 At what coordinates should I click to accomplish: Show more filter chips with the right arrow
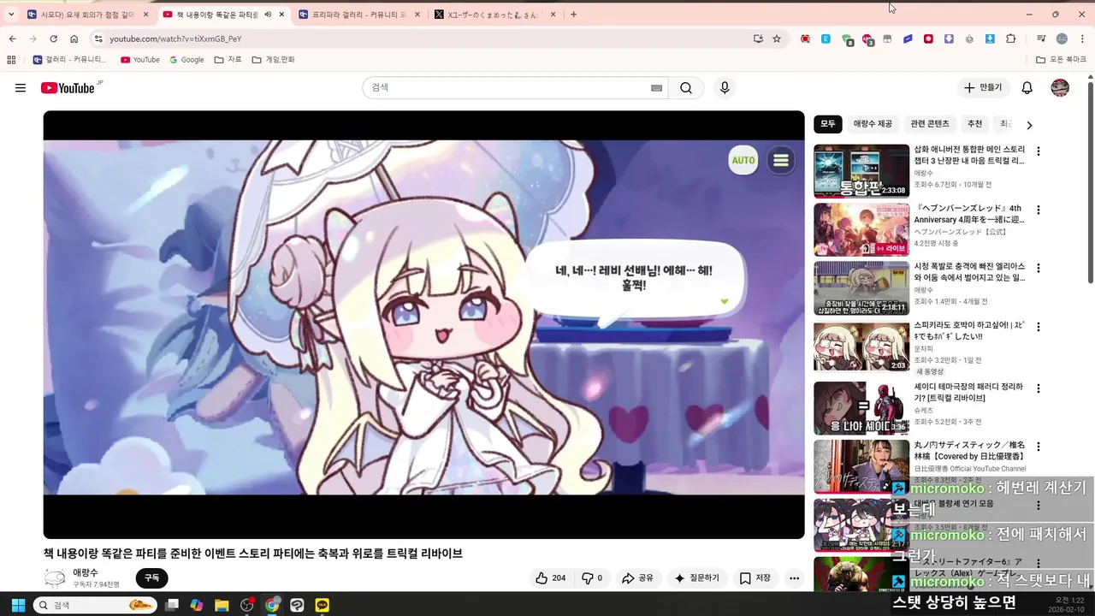(1029, 125)
